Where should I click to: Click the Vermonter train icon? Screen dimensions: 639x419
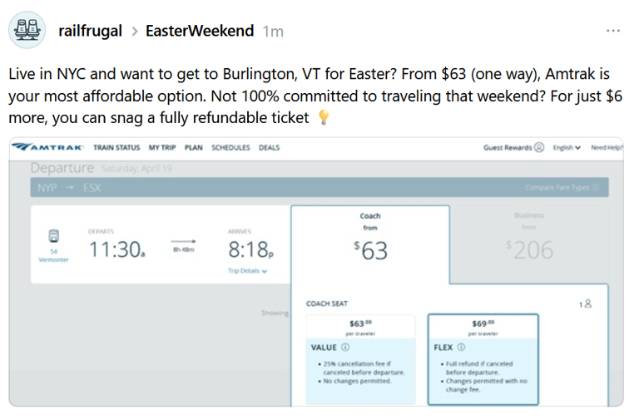(54, 236)
